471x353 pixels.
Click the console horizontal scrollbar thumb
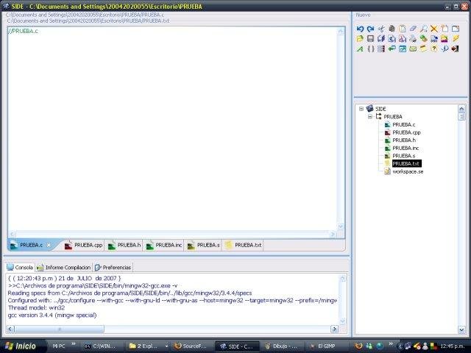59,329
